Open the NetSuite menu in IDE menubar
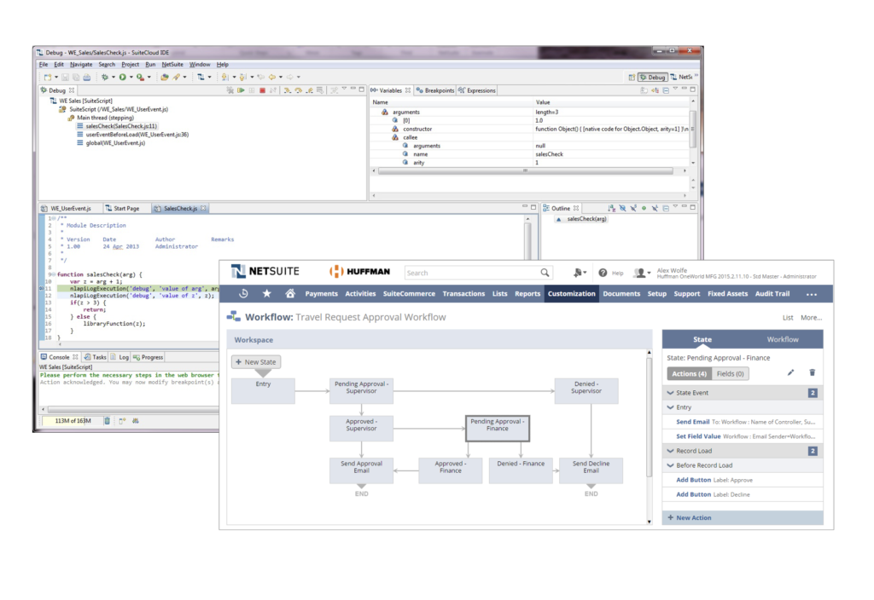 [172, 64]
